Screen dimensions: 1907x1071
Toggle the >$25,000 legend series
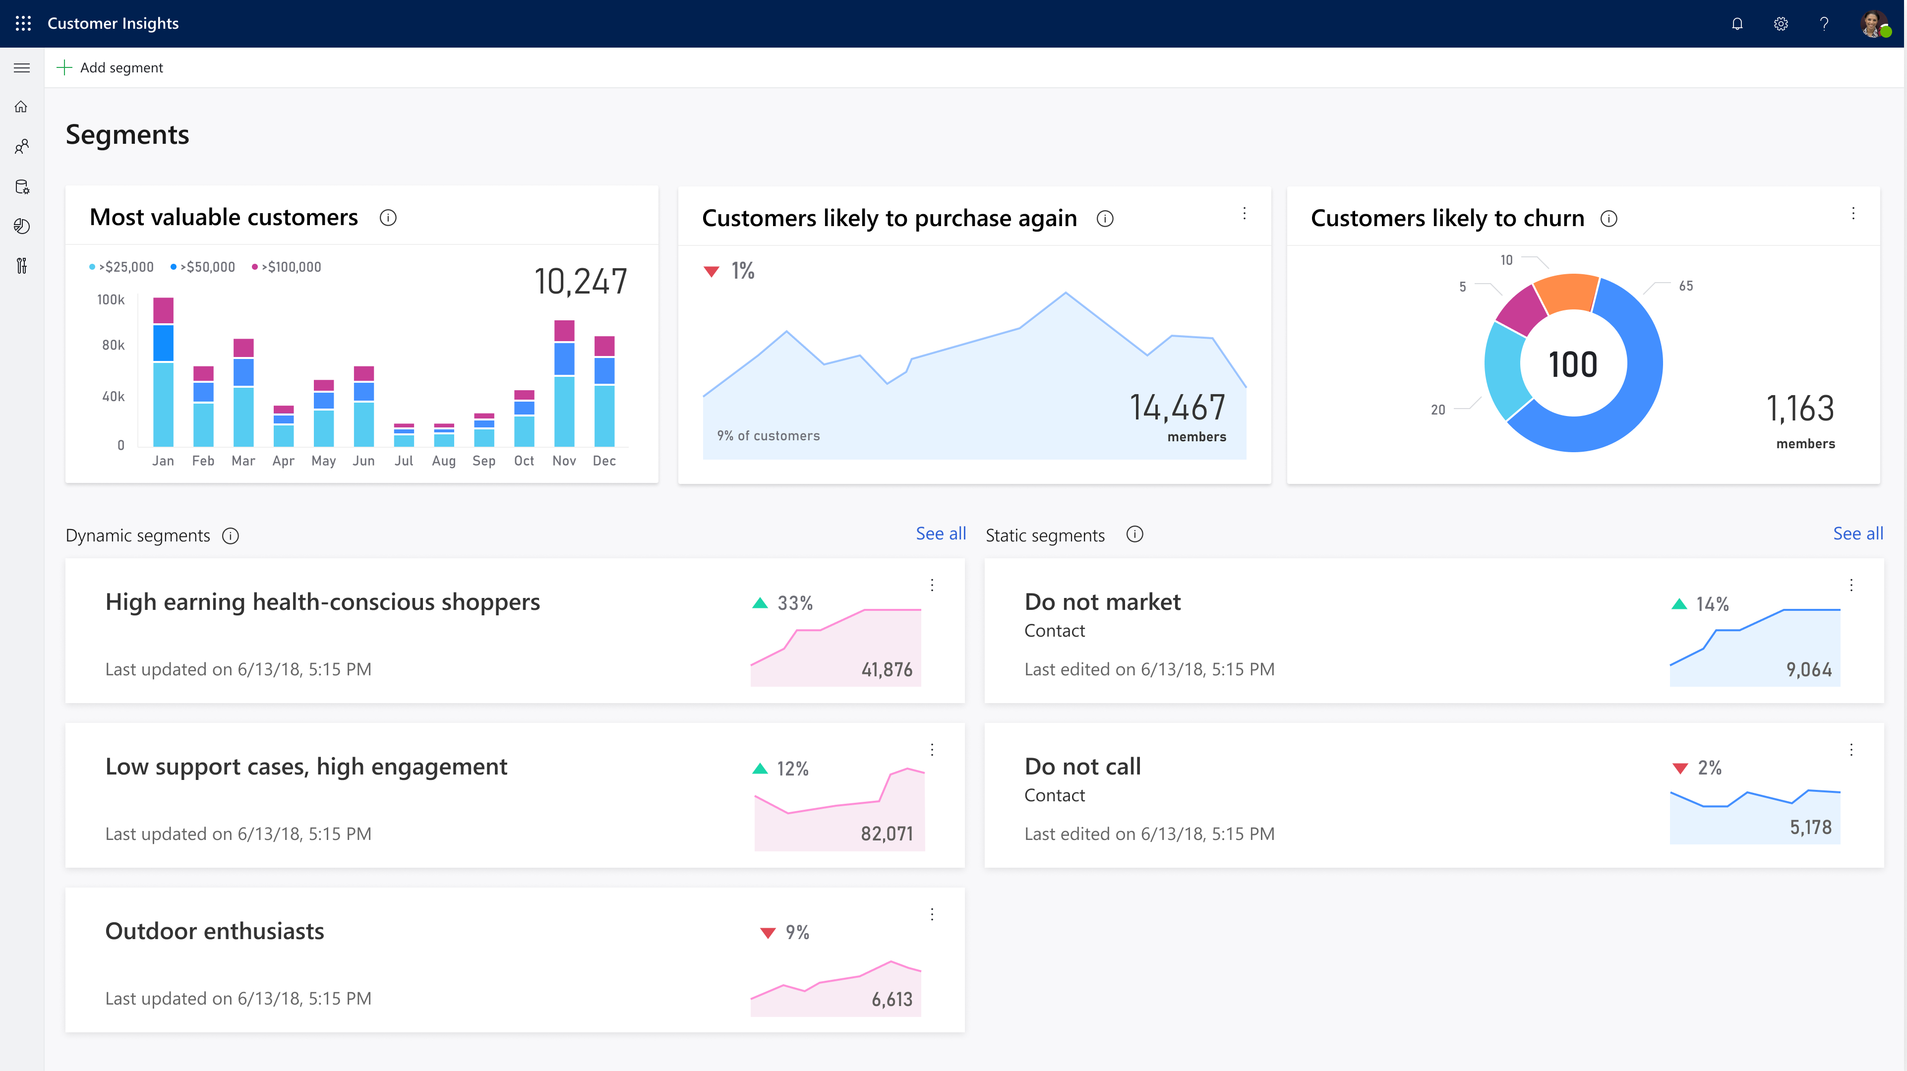point(123,266)
